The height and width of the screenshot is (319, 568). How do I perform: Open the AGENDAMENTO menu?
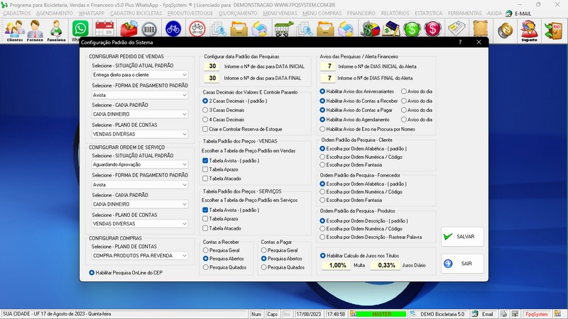55,13
